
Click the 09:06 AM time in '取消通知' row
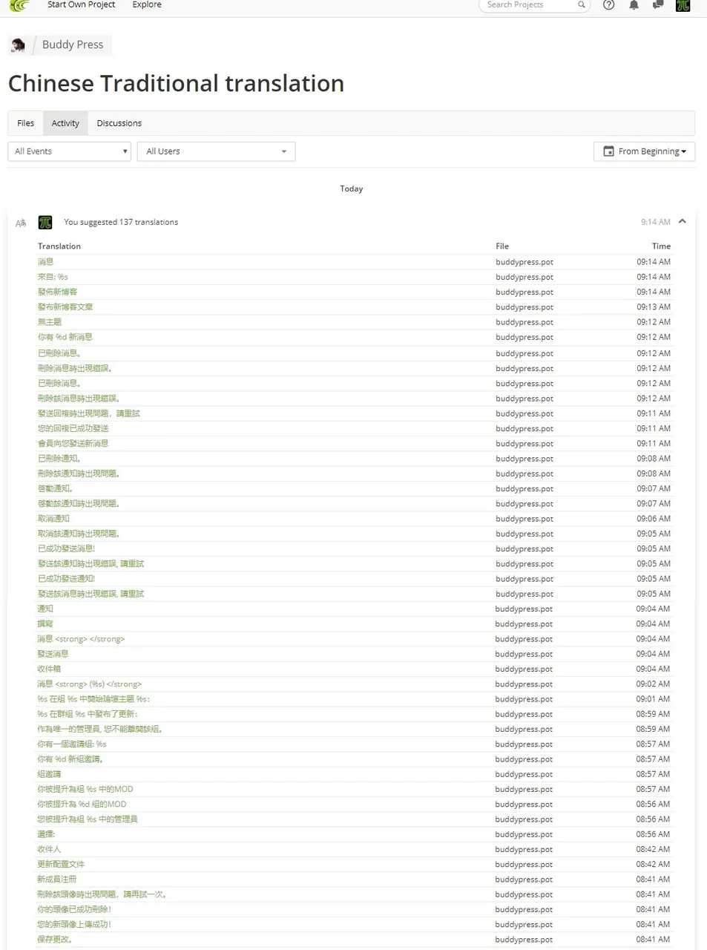(x=654, y=519)
